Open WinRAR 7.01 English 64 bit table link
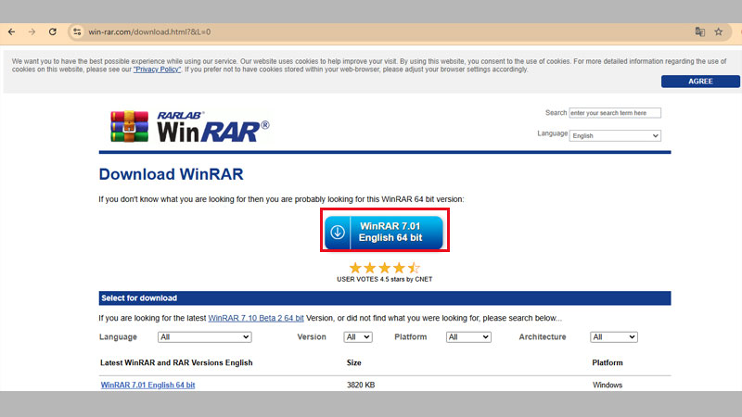This screenshot has height=417, width=742. pyautogui.click(x=147, y=385)
